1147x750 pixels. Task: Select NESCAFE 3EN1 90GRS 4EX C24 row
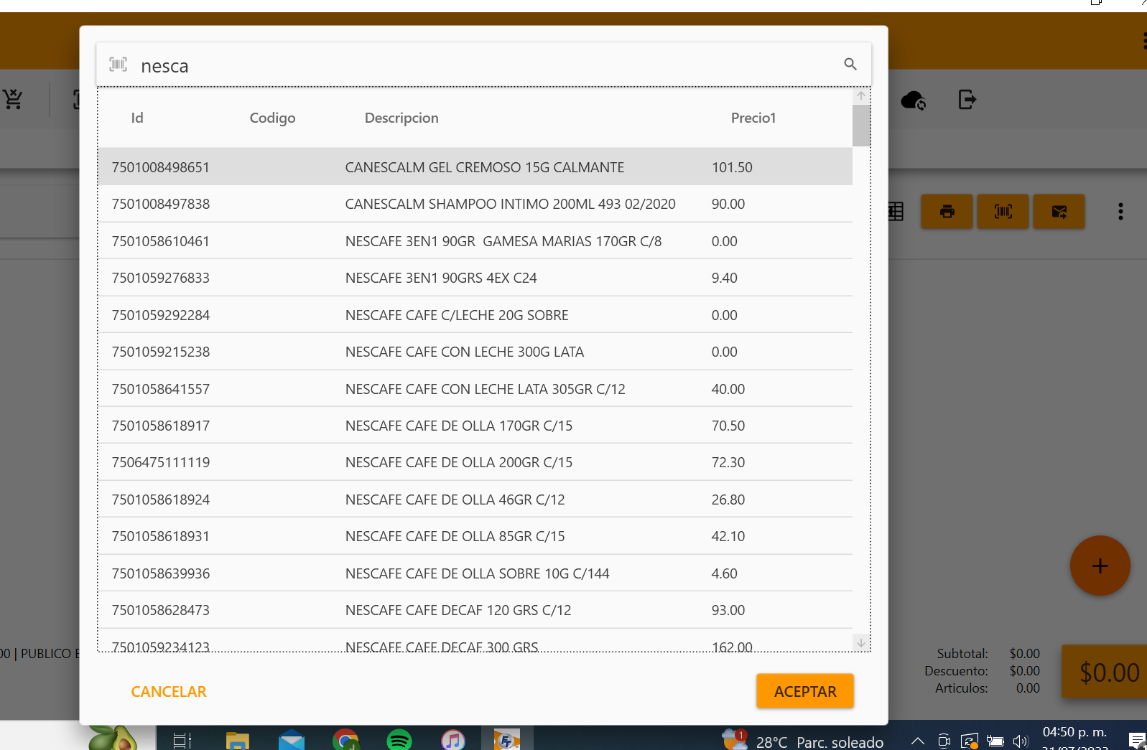[x=475, y=278]
